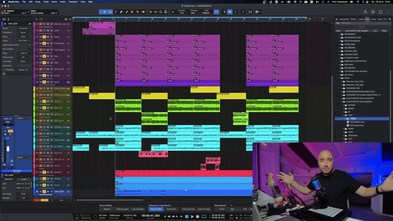Toggle the Inspector 'i' icon
Image resolution: width=393 pixels, height=221 pixels.
coord(8,19)
